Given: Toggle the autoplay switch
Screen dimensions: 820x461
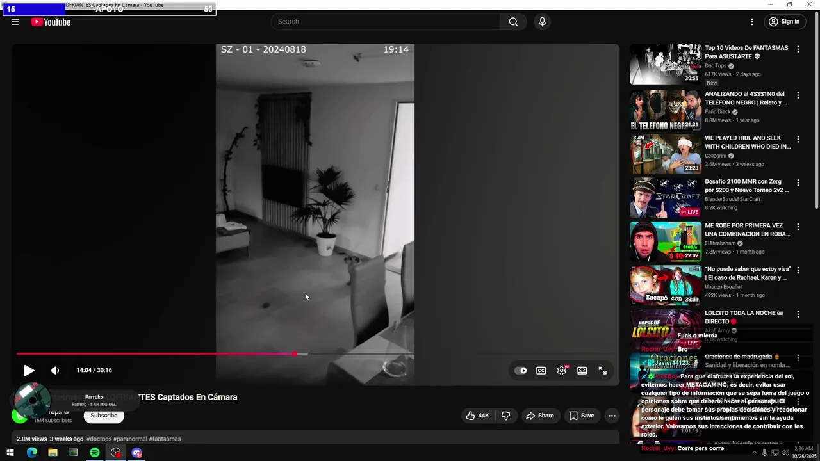Looking at the screenshot, I should click(x=521, y=370).
